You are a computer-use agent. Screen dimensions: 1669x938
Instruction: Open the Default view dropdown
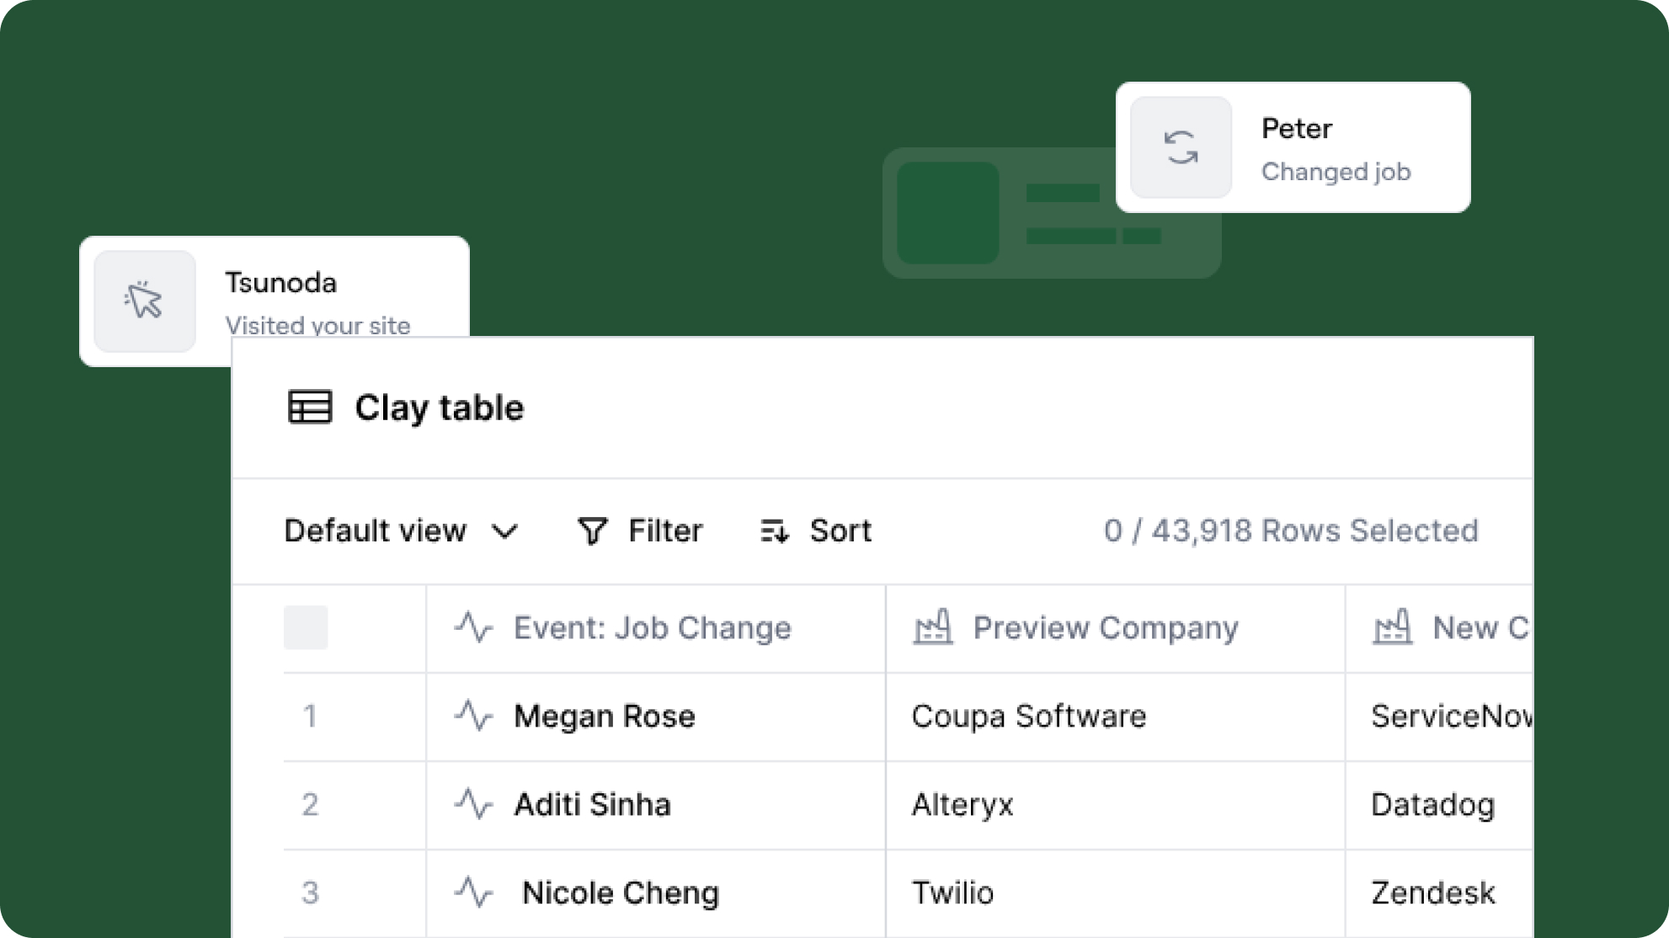tap(376, 530)
